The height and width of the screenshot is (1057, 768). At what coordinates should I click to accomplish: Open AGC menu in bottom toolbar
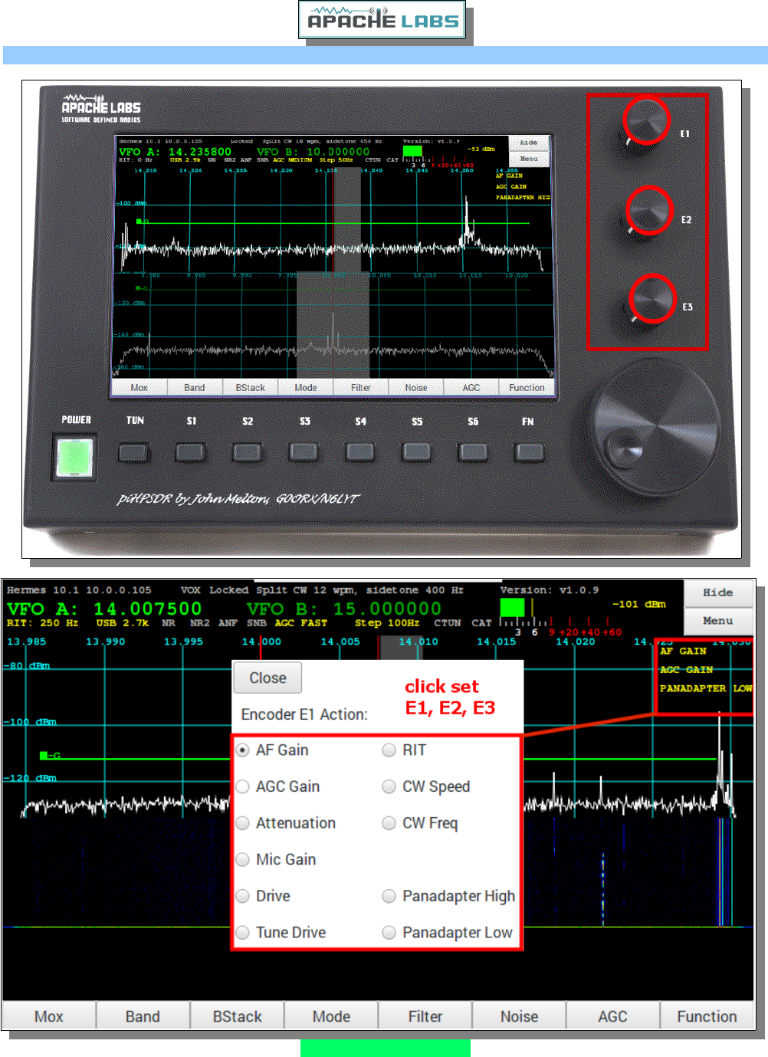tap(612, 1016)
